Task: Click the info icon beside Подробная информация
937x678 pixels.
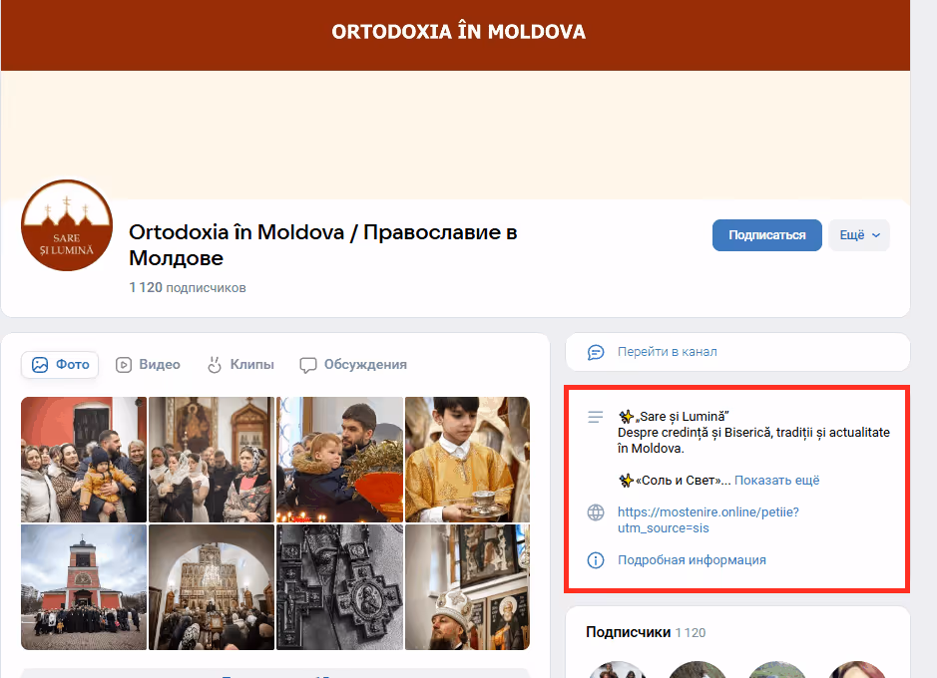Action: coord(596,559)
